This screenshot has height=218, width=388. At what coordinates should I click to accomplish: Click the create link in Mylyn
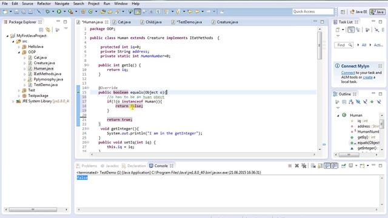367,77
